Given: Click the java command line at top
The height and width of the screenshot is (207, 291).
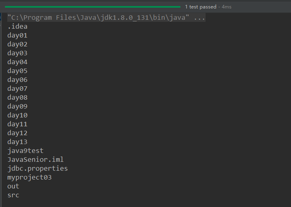Looking at the screenshot, I should pyautogui.click(x=106, y=18).
